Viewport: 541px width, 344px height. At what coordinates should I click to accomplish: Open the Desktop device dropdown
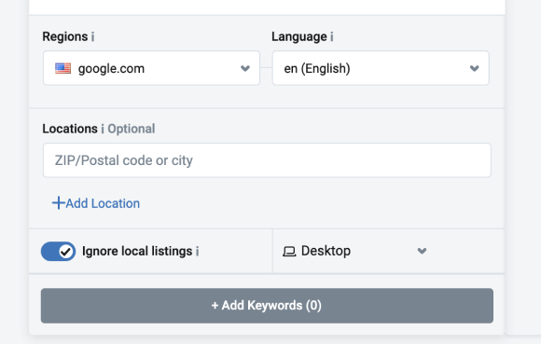pyautogui.click(x=354, y=251)
